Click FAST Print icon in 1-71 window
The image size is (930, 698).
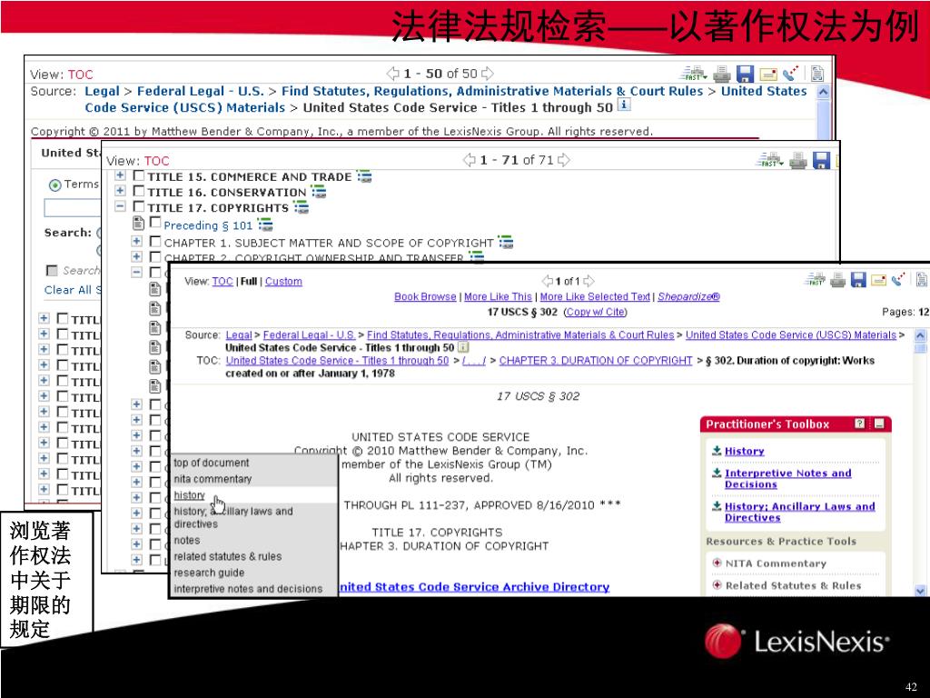coord(769,160)
